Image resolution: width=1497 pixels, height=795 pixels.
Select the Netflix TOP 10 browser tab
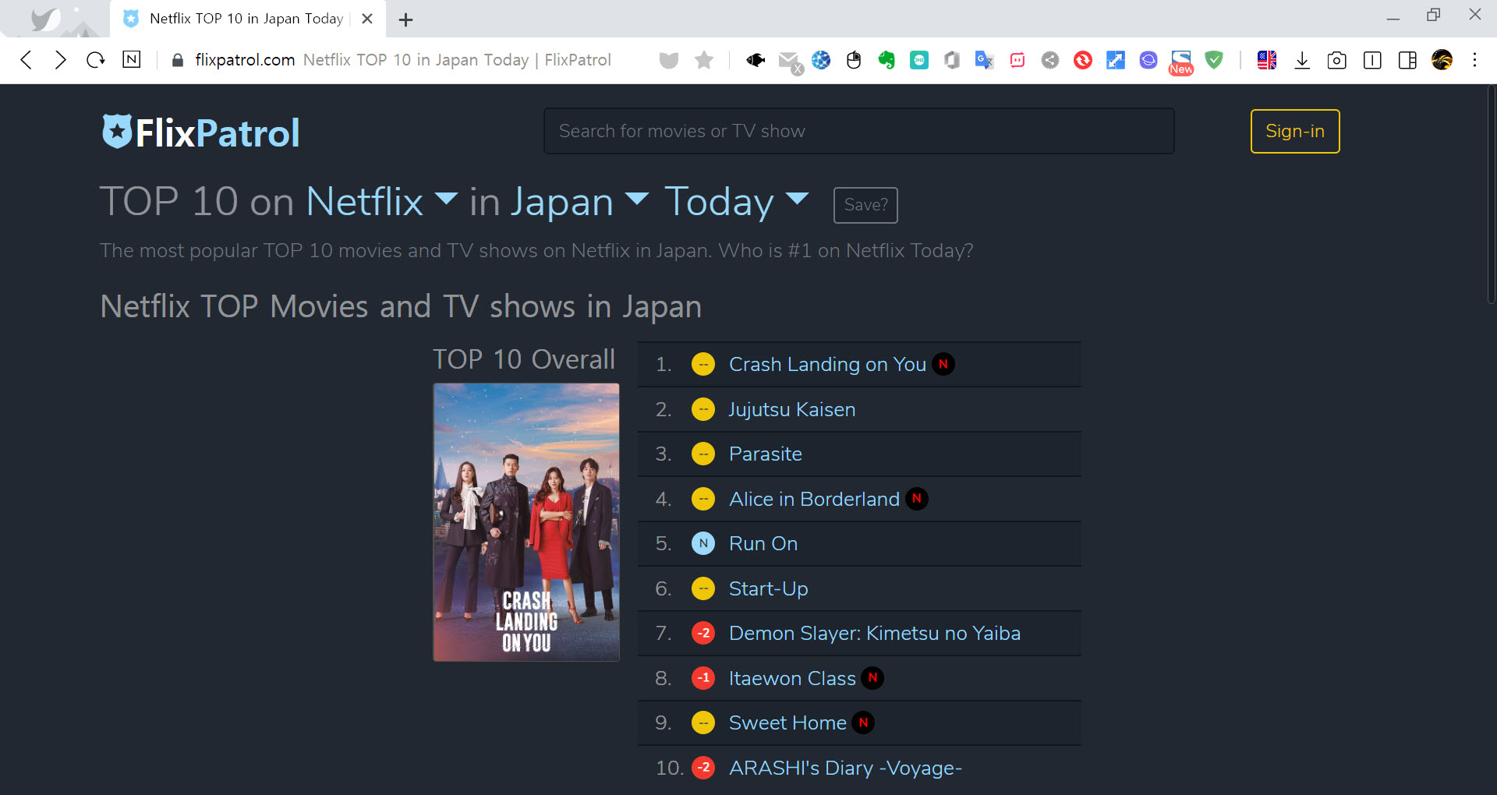[246, 19]
